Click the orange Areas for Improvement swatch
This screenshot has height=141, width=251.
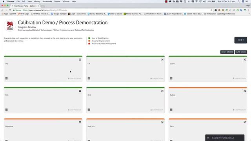(89, 41)
